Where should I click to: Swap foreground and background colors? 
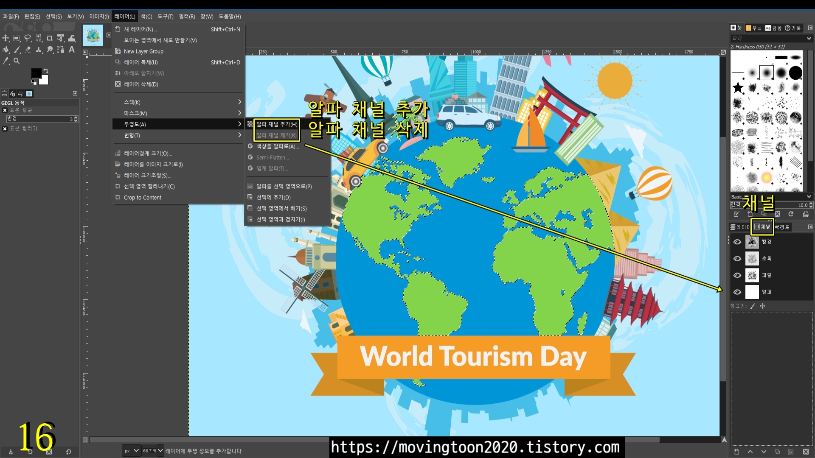tap(46, 71)
